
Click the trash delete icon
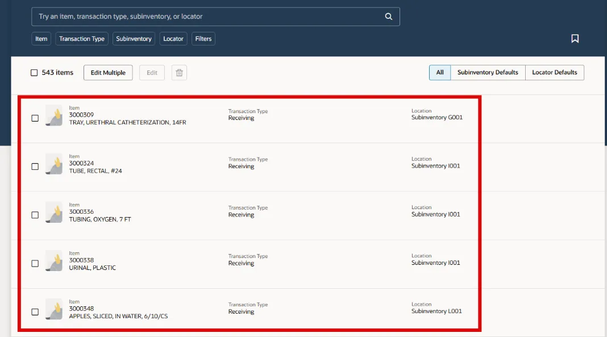click(x=179, y=73)
